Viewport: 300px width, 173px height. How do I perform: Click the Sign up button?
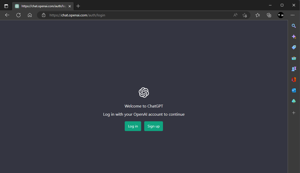(153, 126)
